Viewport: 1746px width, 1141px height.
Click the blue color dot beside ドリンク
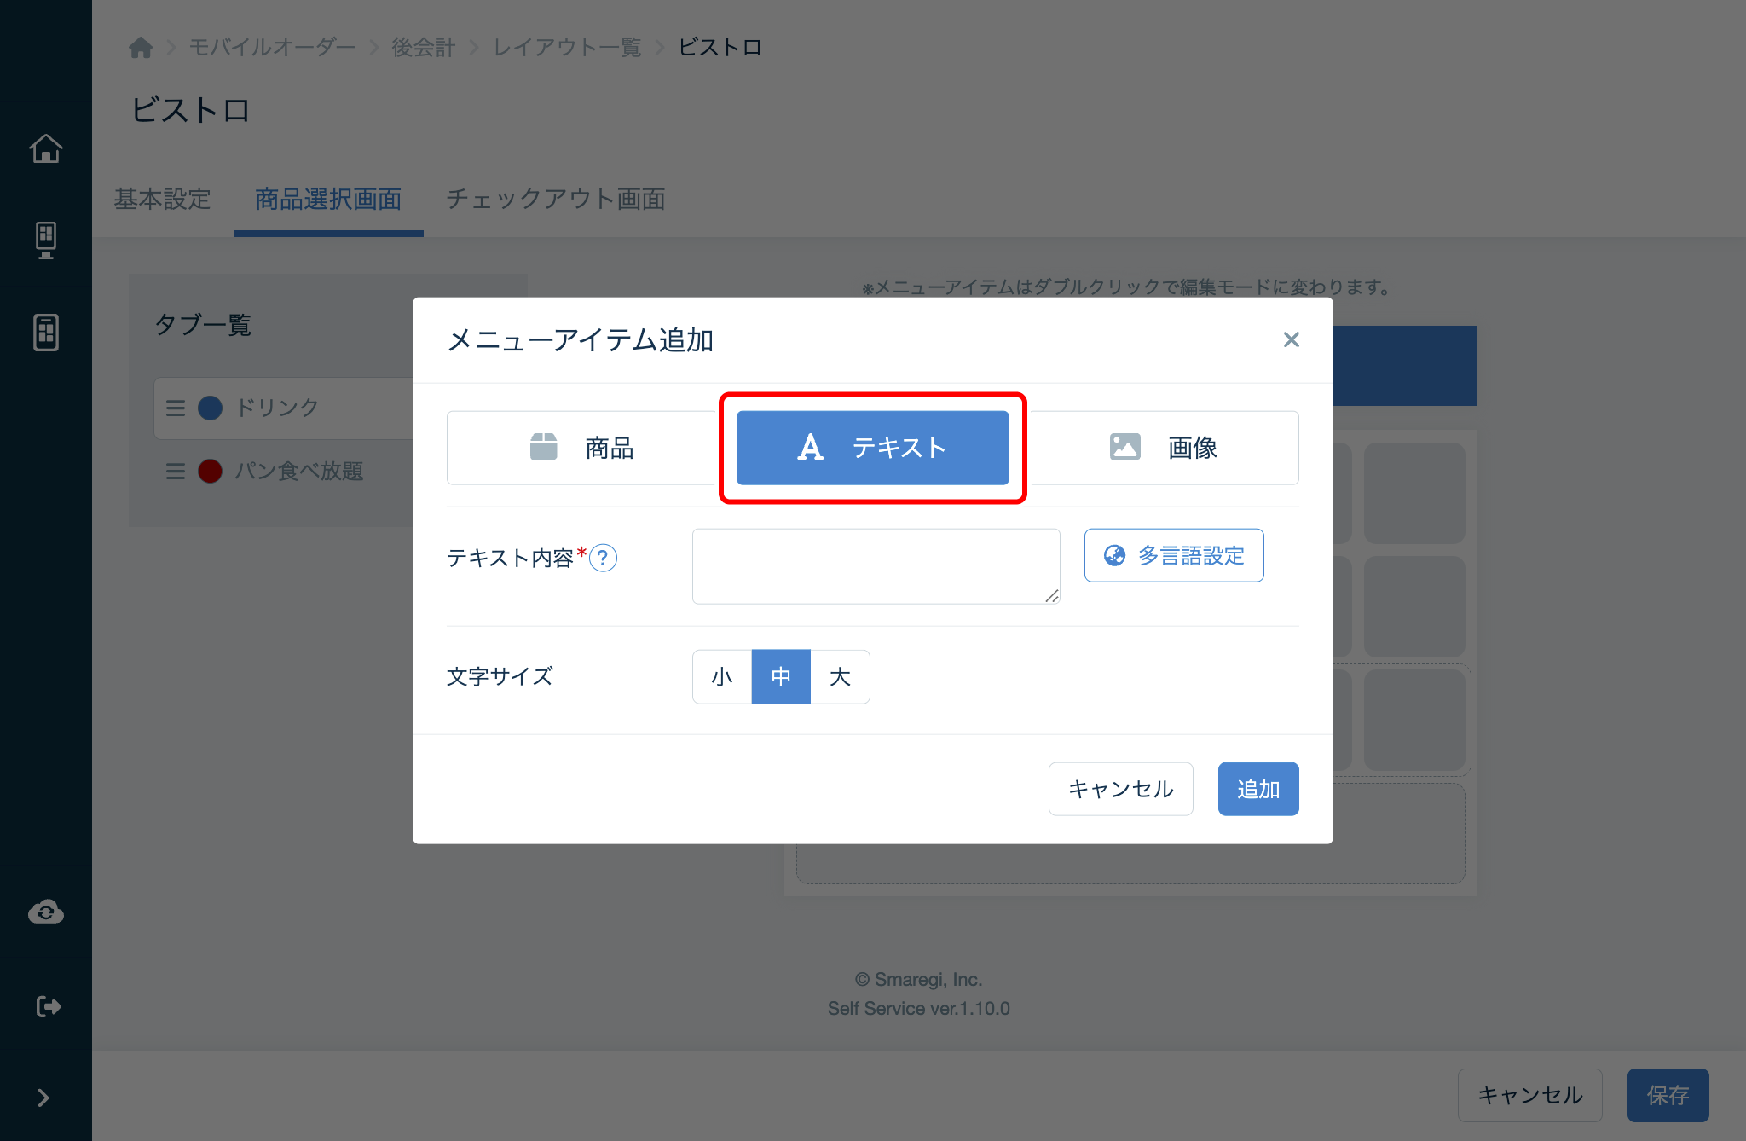pyautogui.click(x=209, y=408)
